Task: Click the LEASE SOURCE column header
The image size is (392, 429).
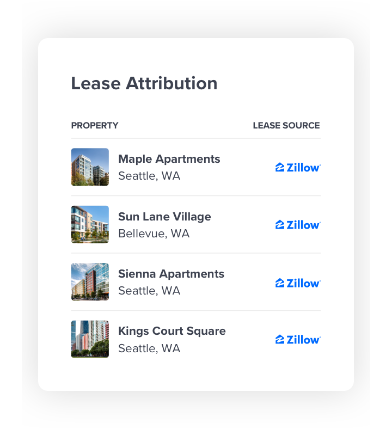Action: point(286,125)
